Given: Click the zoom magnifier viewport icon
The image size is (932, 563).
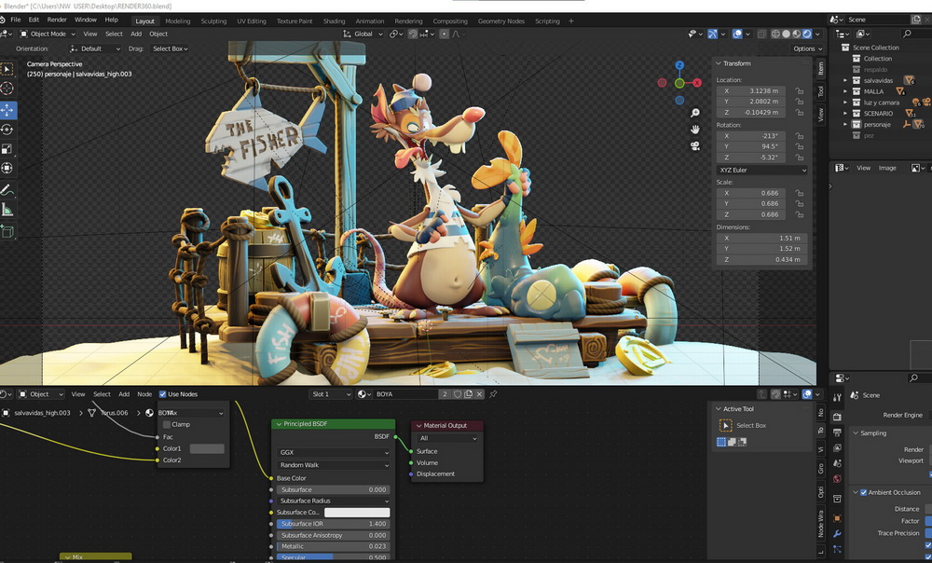Looking at the screenshot, I should point(695,113).
